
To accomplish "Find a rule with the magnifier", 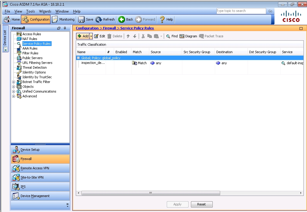I will (x=172, y=36).
